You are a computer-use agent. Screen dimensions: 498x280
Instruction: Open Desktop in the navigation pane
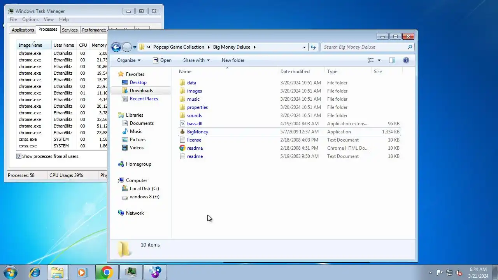pyautogui.click(x=138, y=82)
